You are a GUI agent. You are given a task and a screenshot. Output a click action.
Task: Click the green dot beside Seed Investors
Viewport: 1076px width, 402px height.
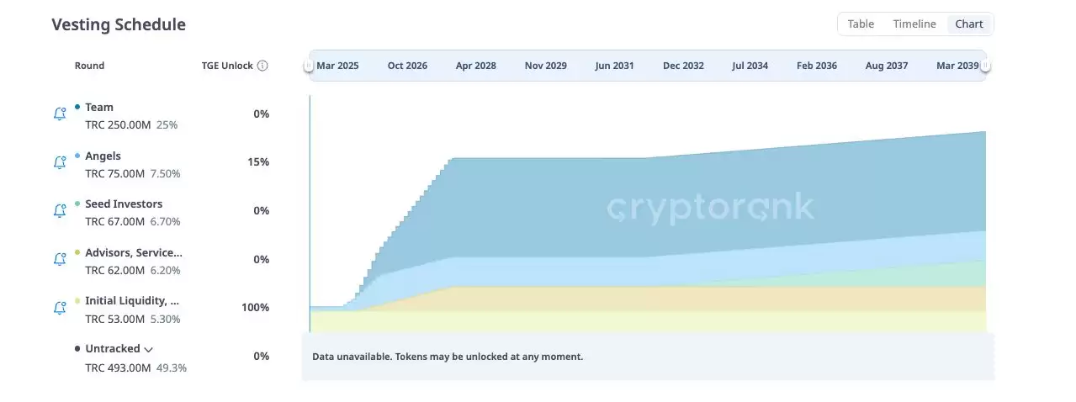[x=77, y=204]
